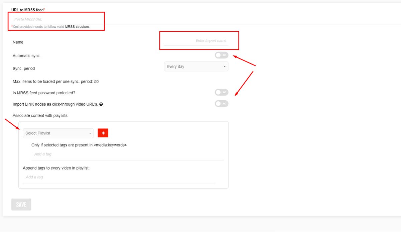Expand the Select Playlist dropdown
Image resolution: width=401 pixels, height=233 pixels.
tap(58, 133)
